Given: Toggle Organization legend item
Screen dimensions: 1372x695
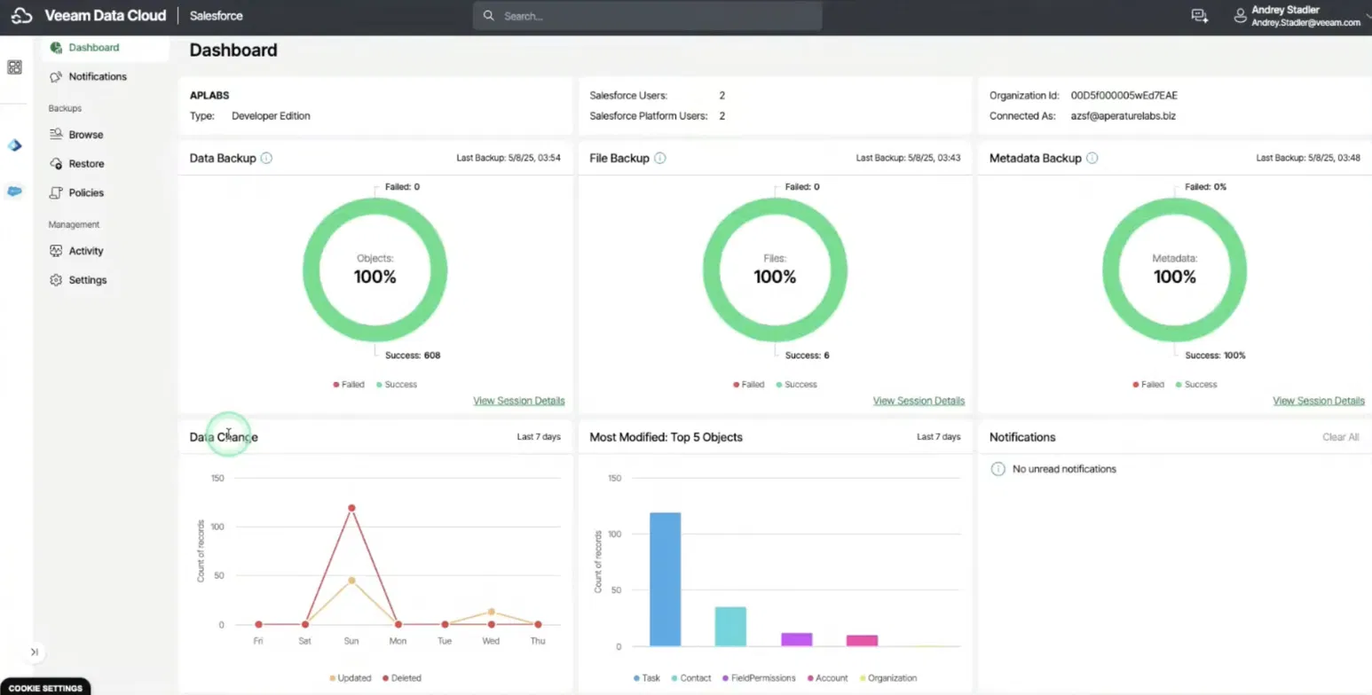Looking at the screenshot, I should click(x=887, y=678).
